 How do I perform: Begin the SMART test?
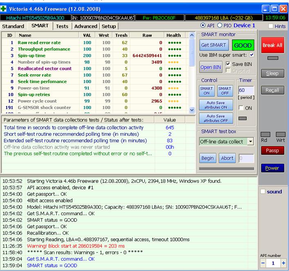coord(208,158)
